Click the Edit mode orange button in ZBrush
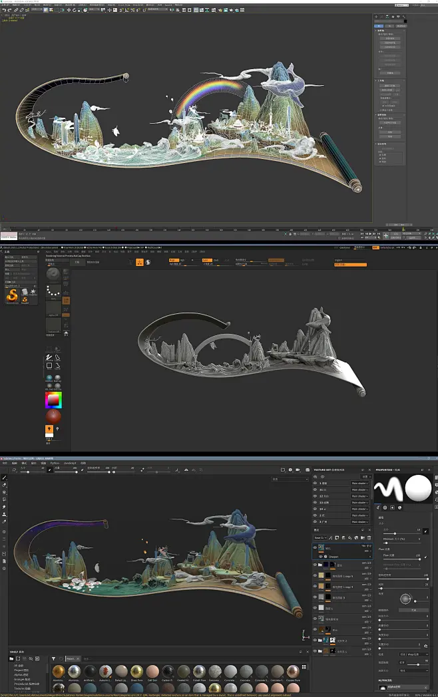The image size is (438, 697). click(140, 262)
